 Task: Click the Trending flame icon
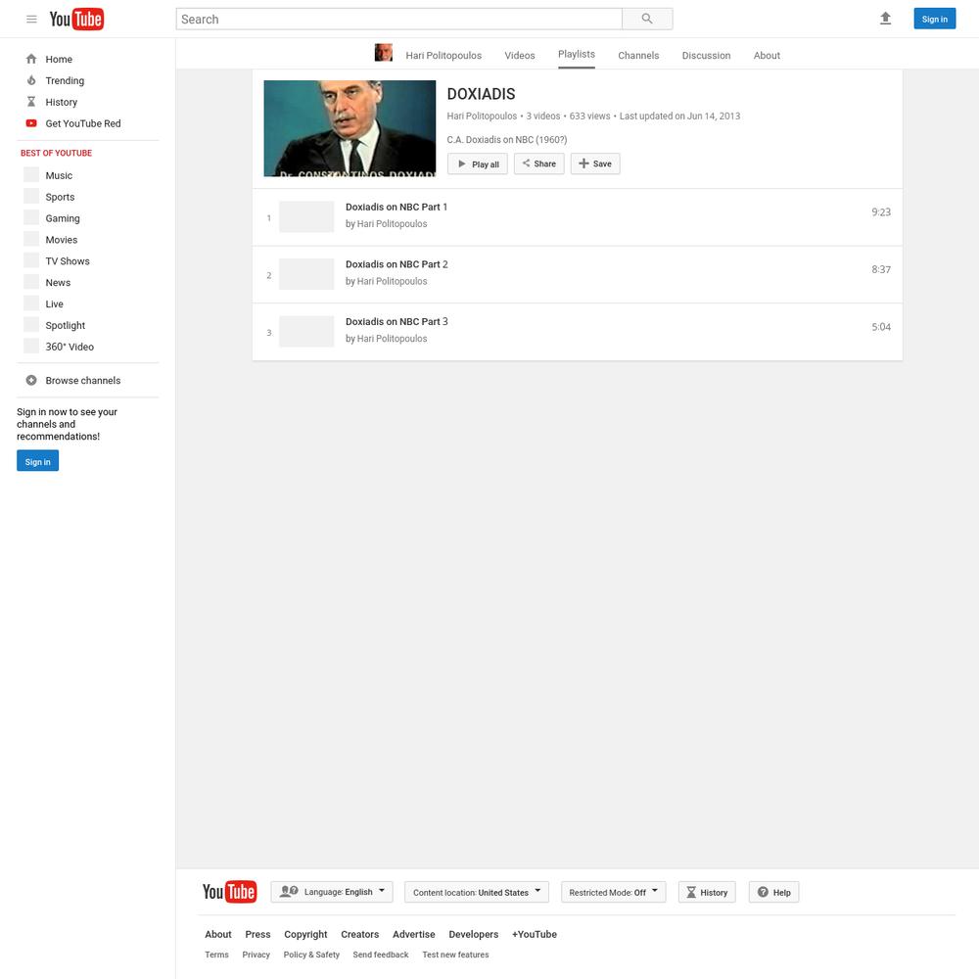coord(31,80)
